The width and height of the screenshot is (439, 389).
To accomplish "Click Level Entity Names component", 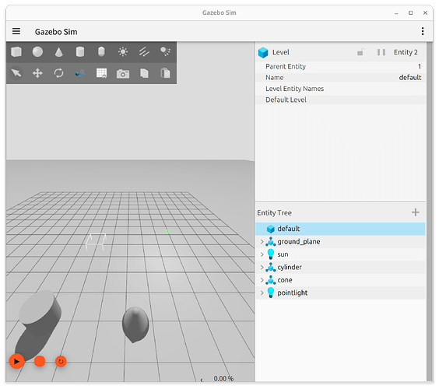I will [340, 89].
